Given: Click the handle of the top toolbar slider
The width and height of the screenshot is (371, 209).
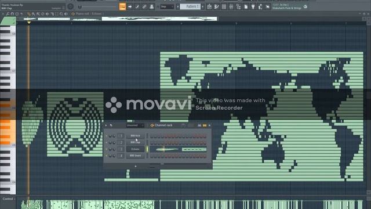Looking at the screenshot, I should (x=80, y=7).
